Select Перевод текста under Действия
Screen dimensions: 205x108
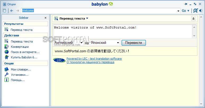[22, 41]
